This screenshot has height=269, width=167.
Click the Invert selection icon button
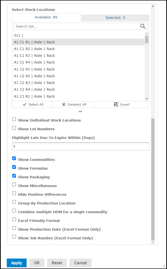122,105
